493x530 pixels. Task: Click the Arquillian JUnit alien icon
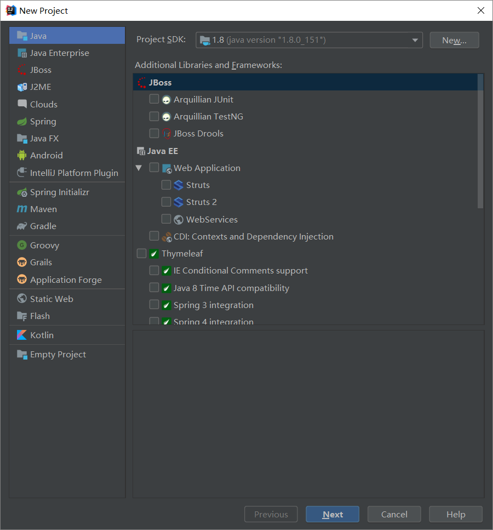coord(166,100)
